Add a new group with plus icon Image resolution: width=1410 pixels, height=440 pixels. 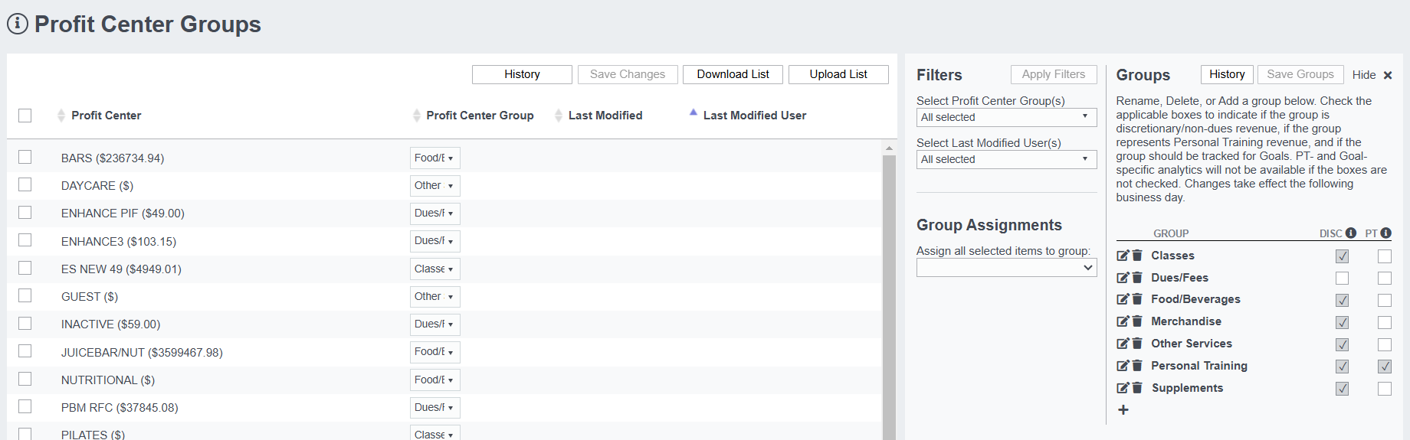coord(1123,410)
